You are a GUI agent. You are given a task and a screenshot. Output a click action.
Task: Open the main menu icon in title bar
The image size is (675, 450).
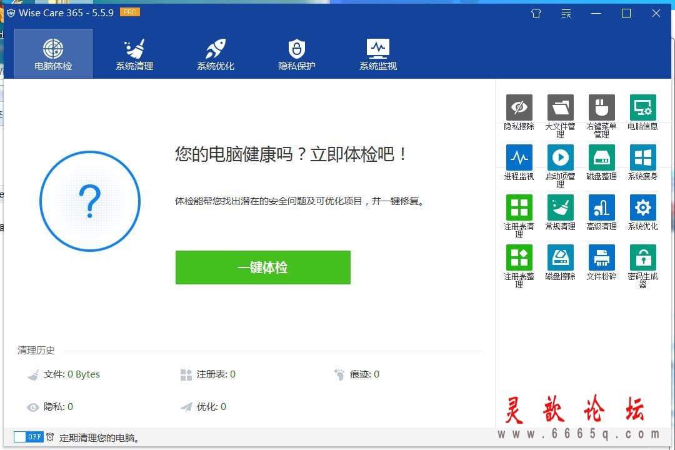click(x=566, y=13)
